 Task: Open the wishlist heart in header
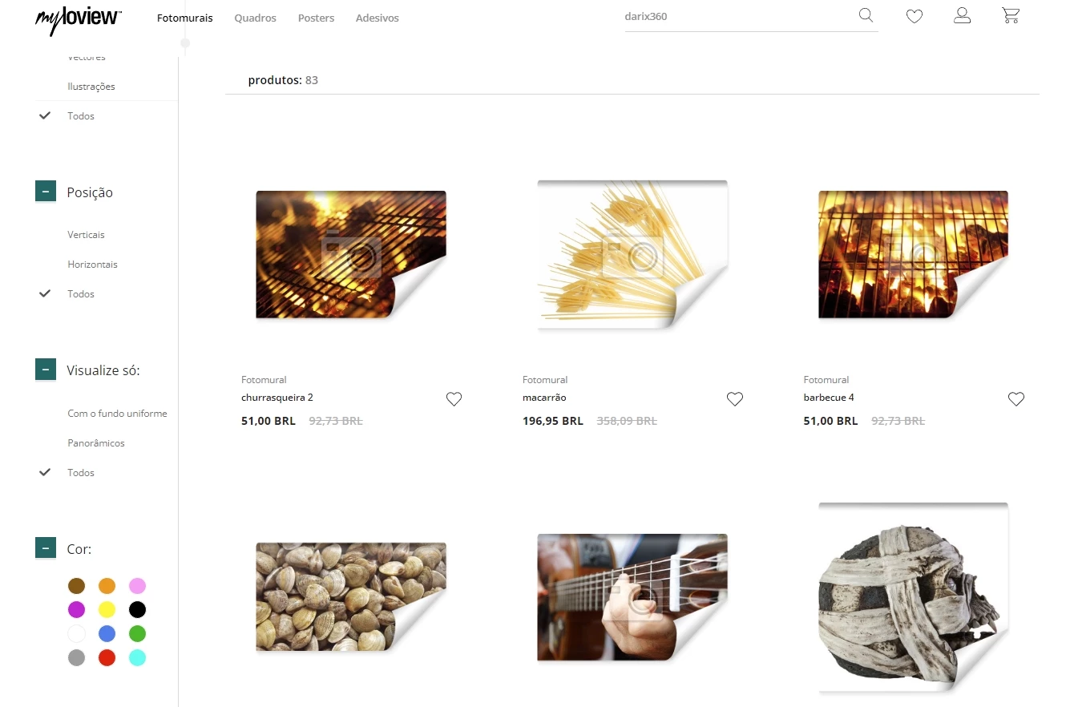(x=915, y=16)
